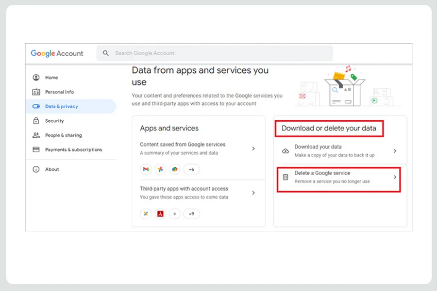
Task: Click 'Make a copy of your data to back it up'
Action: point(335,155)
